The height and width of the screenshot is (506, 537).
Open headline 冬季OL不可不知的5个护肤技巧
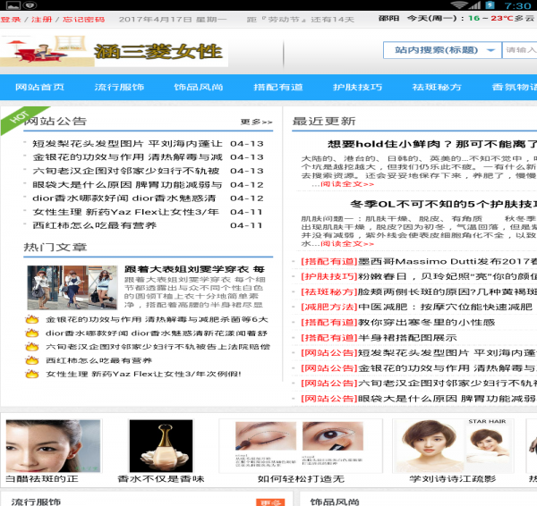coord(443,204)
